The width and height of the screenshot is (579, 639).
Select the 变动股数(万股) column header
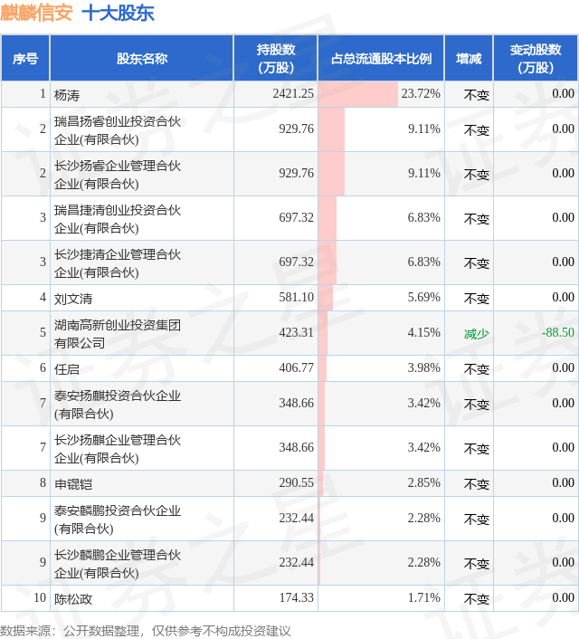(536, 58)
